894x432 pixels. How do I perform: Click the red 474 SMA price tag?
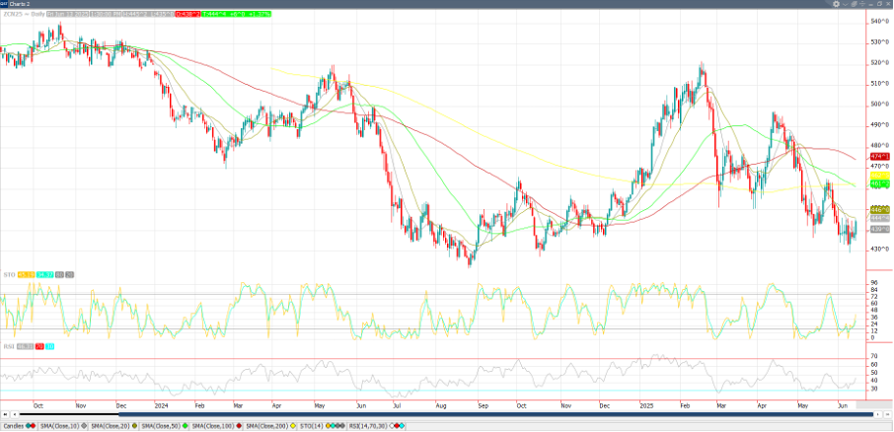pos(877,157)
